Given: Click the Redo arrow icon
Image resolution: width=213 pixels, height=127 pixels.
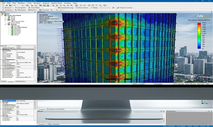Looking at the screenshot, I should tap(18, 5).
